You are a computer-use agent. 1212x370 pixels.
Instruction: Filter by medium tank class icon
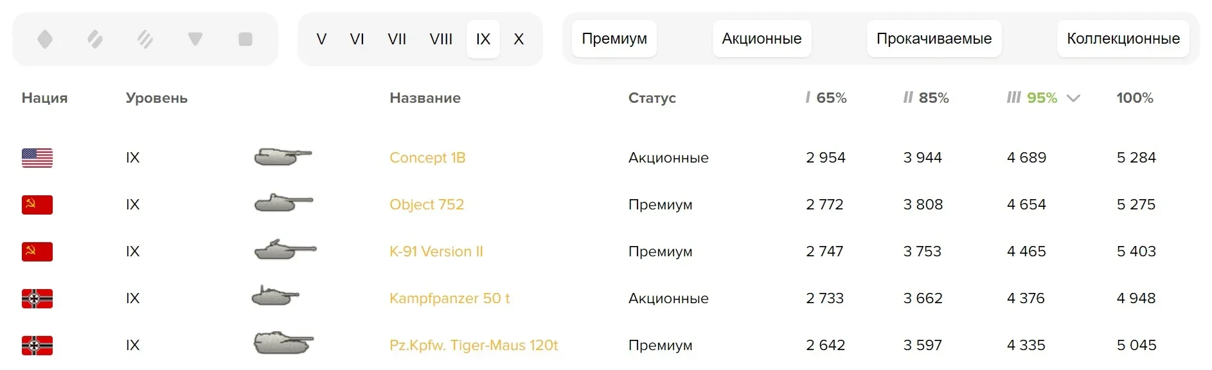[x=95, y=39]
